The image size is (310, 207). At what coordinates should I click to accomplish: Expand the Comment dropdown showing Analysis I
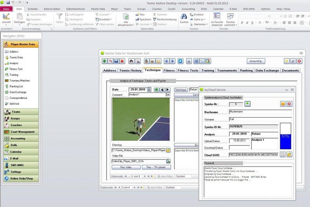coord(168,94)
